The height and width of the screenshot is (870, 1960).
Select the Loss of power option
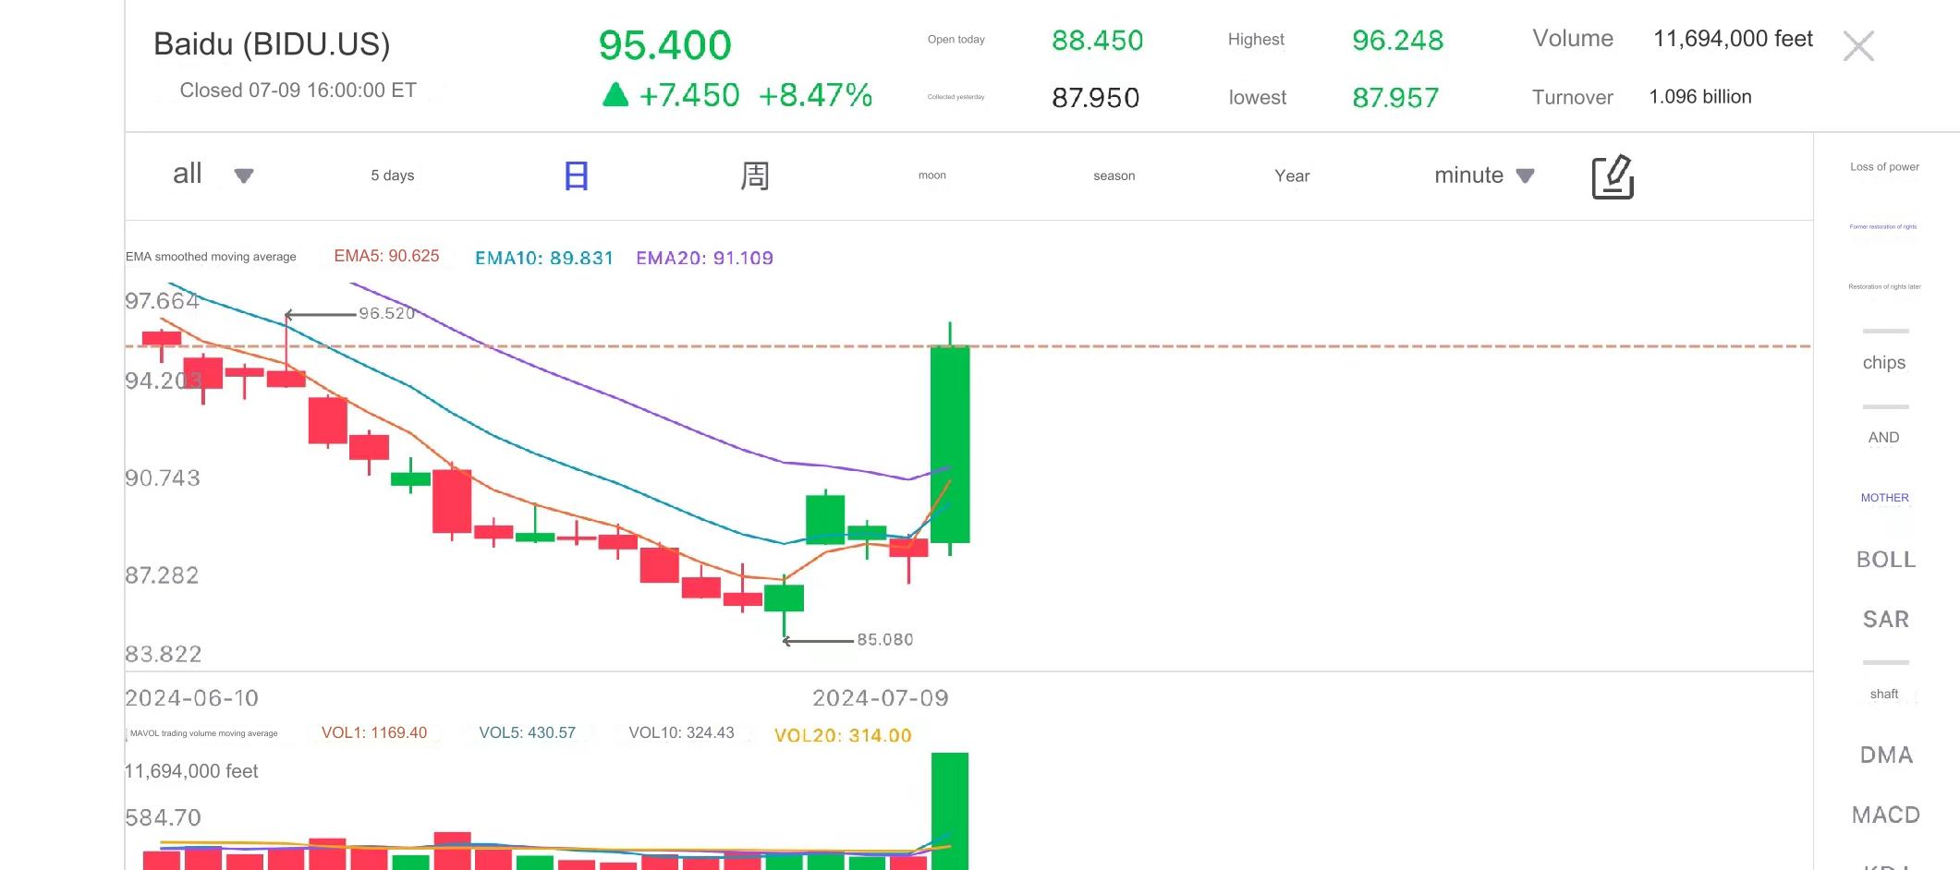click(x=1883, y=167)
